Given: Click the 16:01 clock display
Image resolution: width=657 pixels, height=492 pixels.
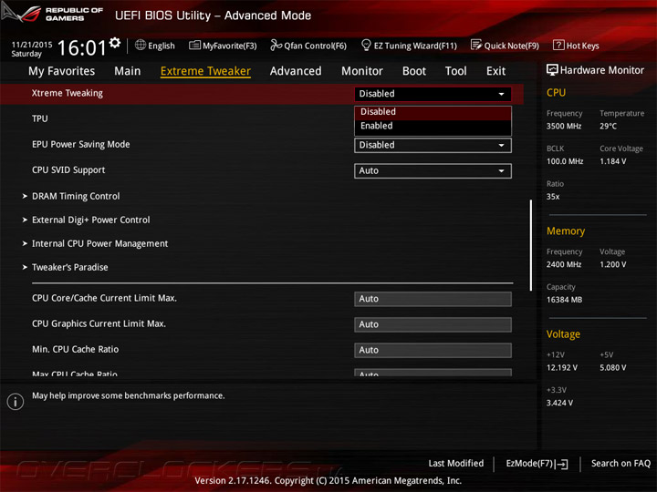Looking at the screenshot, I should (82, 47).
